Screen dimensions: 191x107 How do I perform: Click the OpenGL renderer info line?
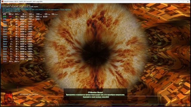click(17, 8)
